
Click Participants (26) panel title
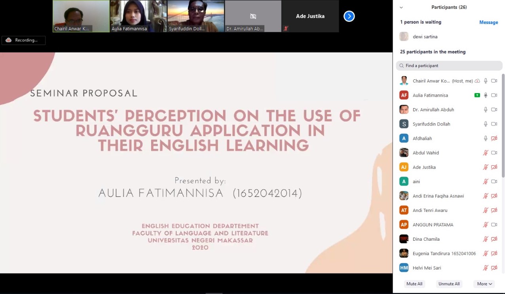pyautogui.click(x=449, y=7)
